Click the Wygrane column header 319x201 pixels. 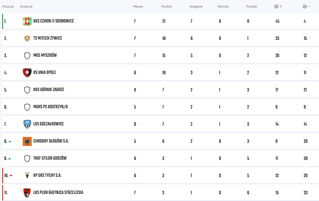(196, 6)
